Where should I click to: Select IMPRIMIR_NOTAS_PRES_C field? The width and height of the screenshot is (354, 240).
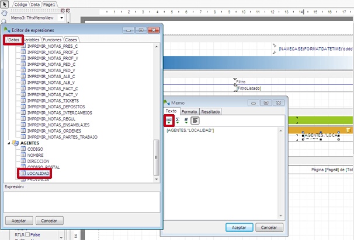coord(53,46)
